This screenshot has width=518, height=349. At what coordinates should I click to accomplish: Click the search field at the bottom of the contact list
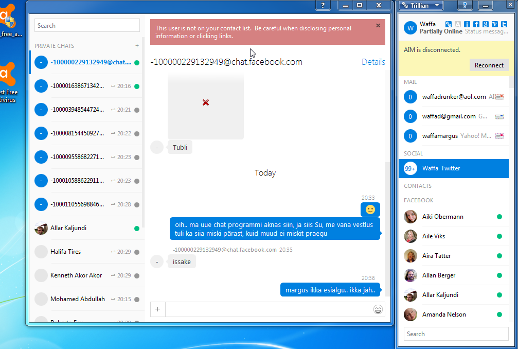[456, 334]
